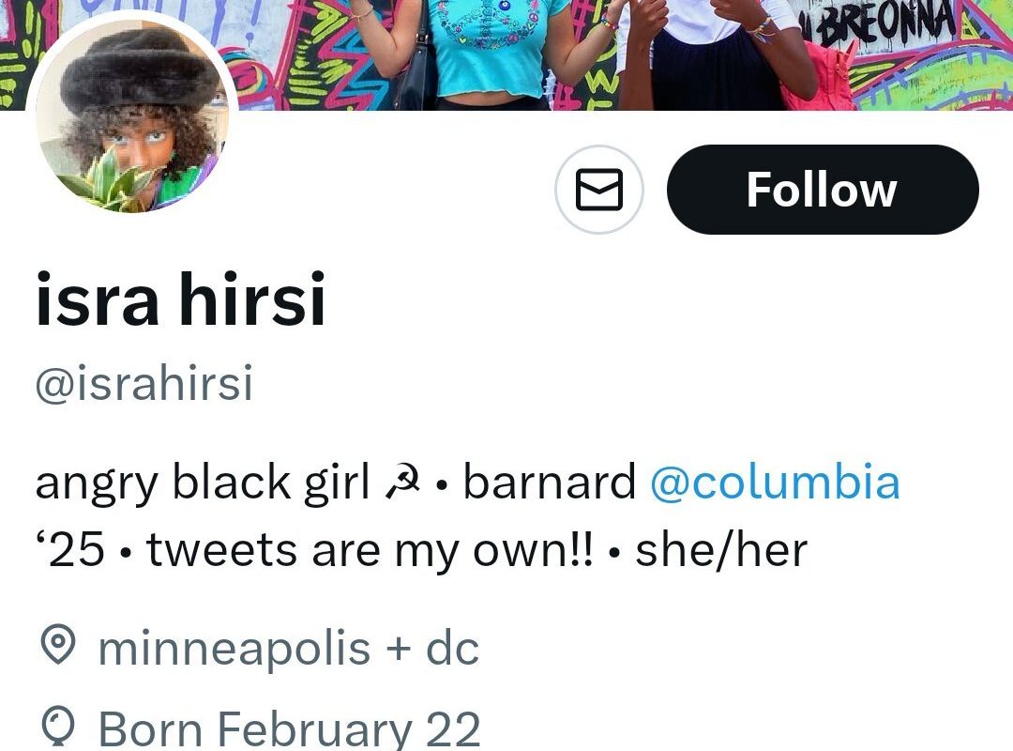The width and height of the screenshot is (1013, 751).
Task: Click the birthday balloon icon
Action: (x=58, y=728)
